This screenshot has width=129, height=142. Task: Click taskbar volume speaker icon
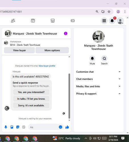pos(95,138)
